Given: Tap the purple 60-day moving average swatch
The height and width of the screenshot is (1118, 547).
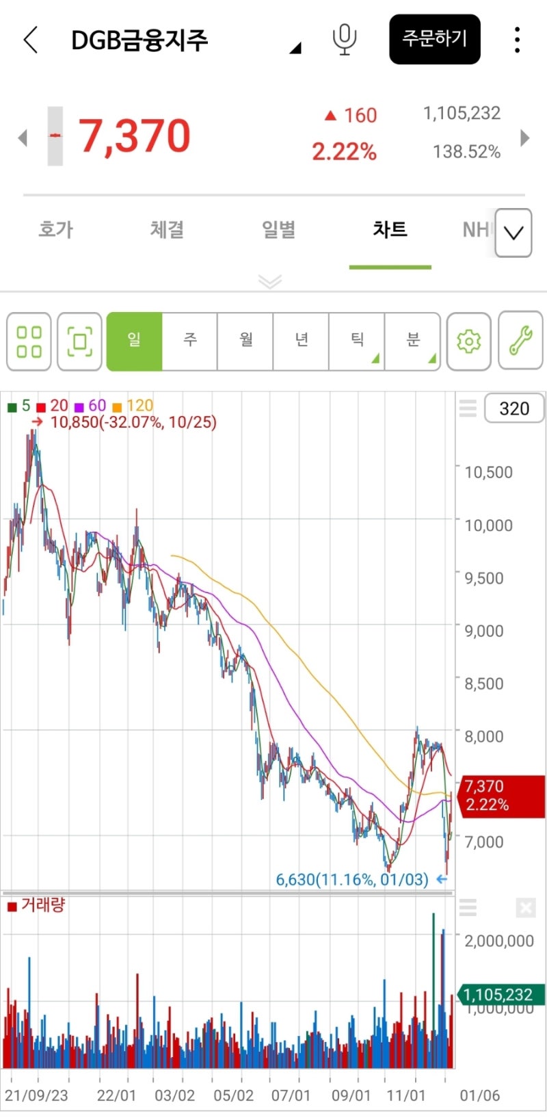Looking at the screenshot, I should pyautogui.click(x=79, y=407).
